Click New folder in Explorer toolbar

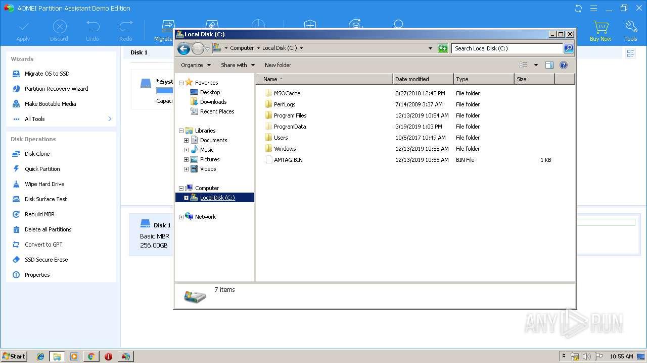278,65
